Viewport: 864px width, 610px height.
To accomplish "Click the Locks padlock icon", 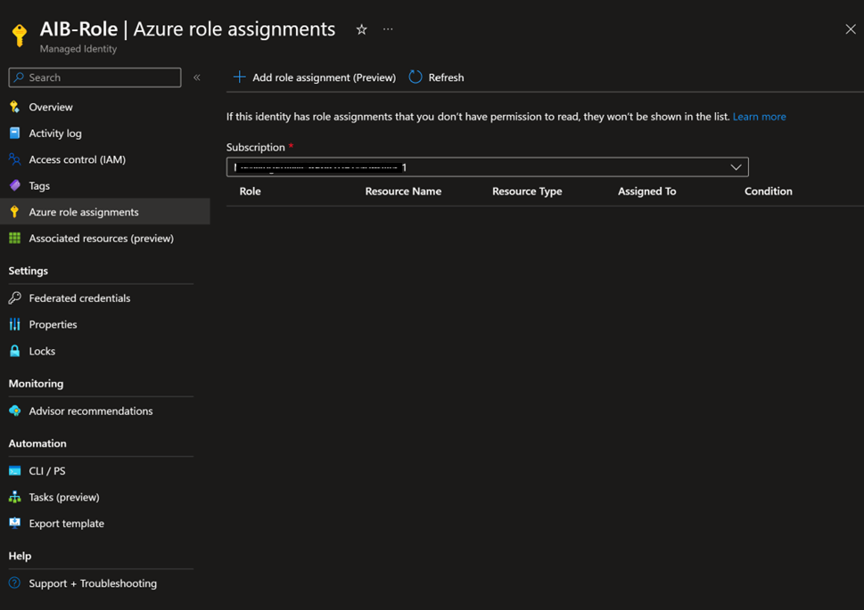I will [x=15, y=351].
